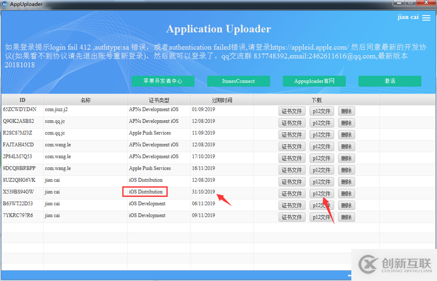Click 删除 for 2P84LM7Q53 row

[x=347, y=159]
